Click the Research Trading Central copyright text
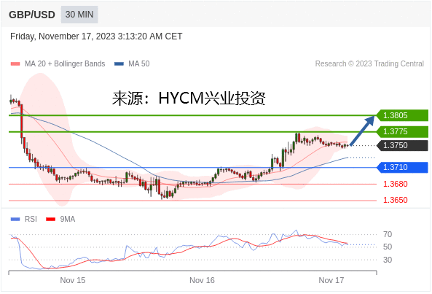The image size is (432, 294). [369, 63]
